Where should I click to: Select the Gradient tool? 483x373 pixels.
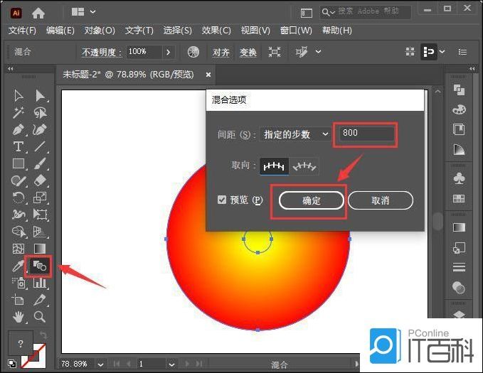(40, 248)
